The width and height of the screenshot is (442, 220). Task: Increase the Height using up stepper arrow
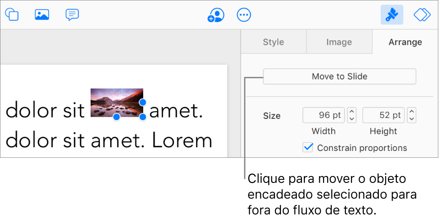(412, 112)
